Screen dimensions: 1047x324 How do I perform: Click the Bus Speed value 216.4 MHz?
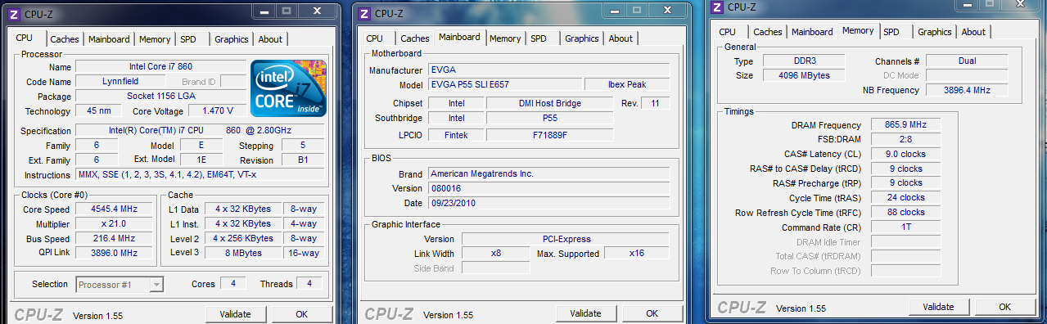[114, 238]
